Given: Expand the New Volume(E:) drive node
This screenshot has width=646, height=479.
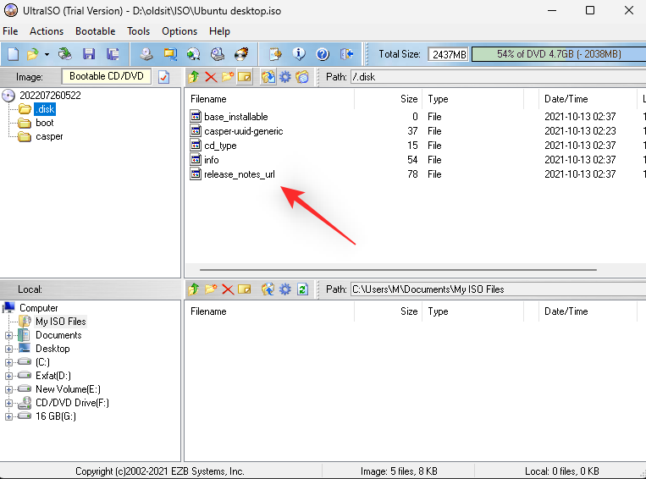Looking at the screenshot, I should [x=8, y=389].
